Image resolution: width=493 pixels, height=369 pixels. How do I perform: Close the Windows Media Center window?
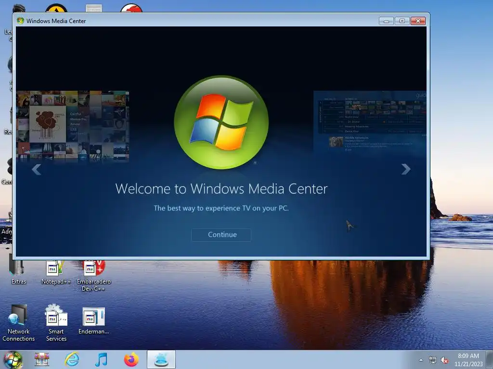(418, 21)
